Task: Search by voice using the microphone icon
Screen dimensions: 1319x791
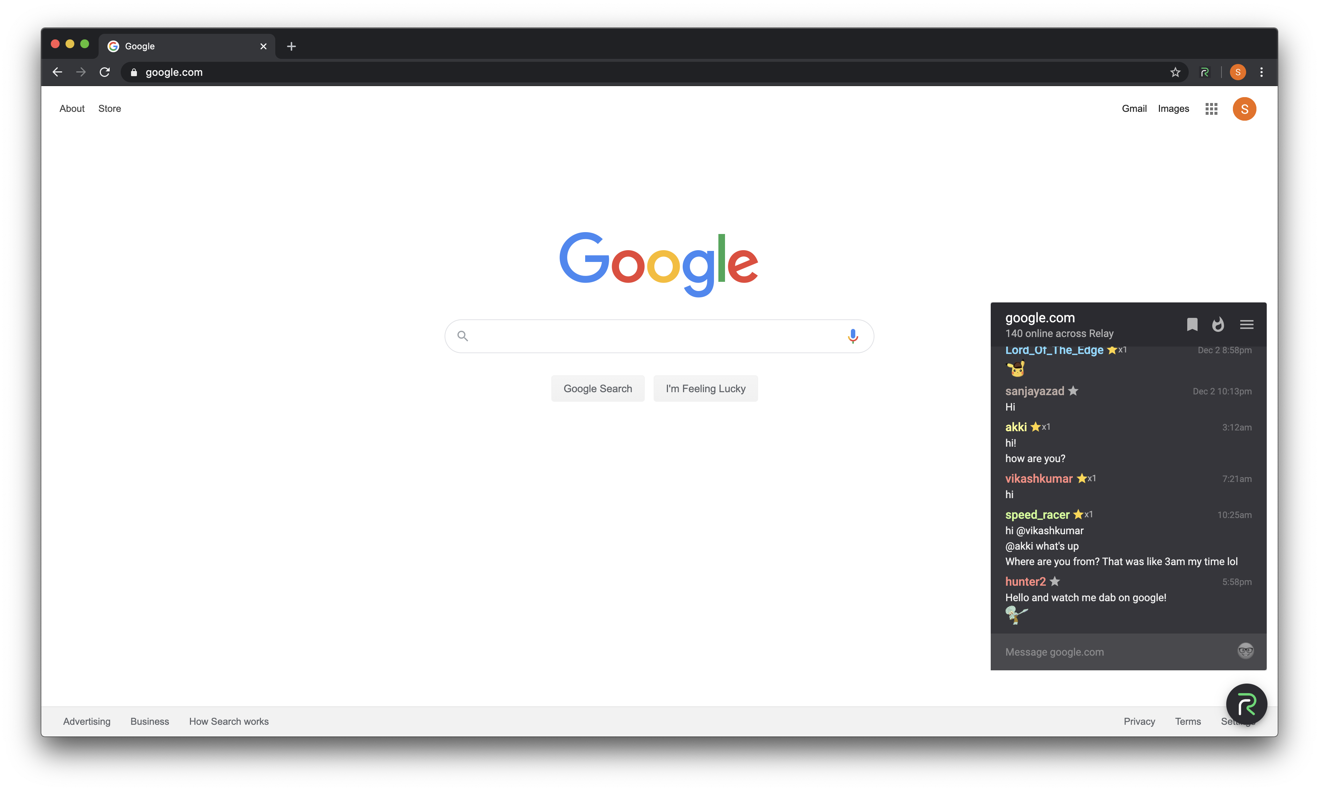Action: tap(852, 336)
